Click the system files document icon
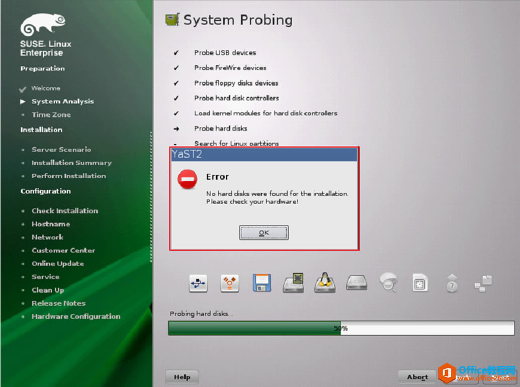520x387 pixels. (x=420, y=283)
